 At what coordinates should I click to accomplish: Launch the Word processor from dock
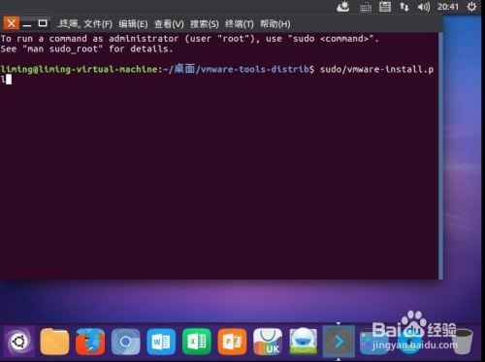[x=161, y=342]
